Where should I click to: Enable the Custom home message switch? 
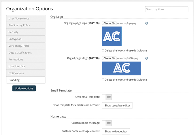[107, 123]
